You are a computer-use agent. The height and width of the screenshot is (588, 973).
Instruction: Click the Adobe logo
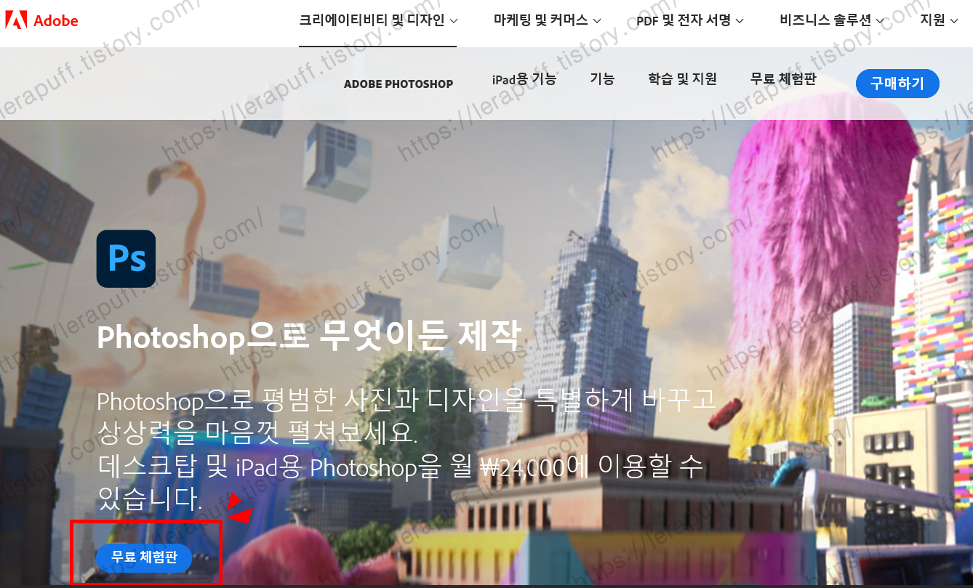pos(41,20)
